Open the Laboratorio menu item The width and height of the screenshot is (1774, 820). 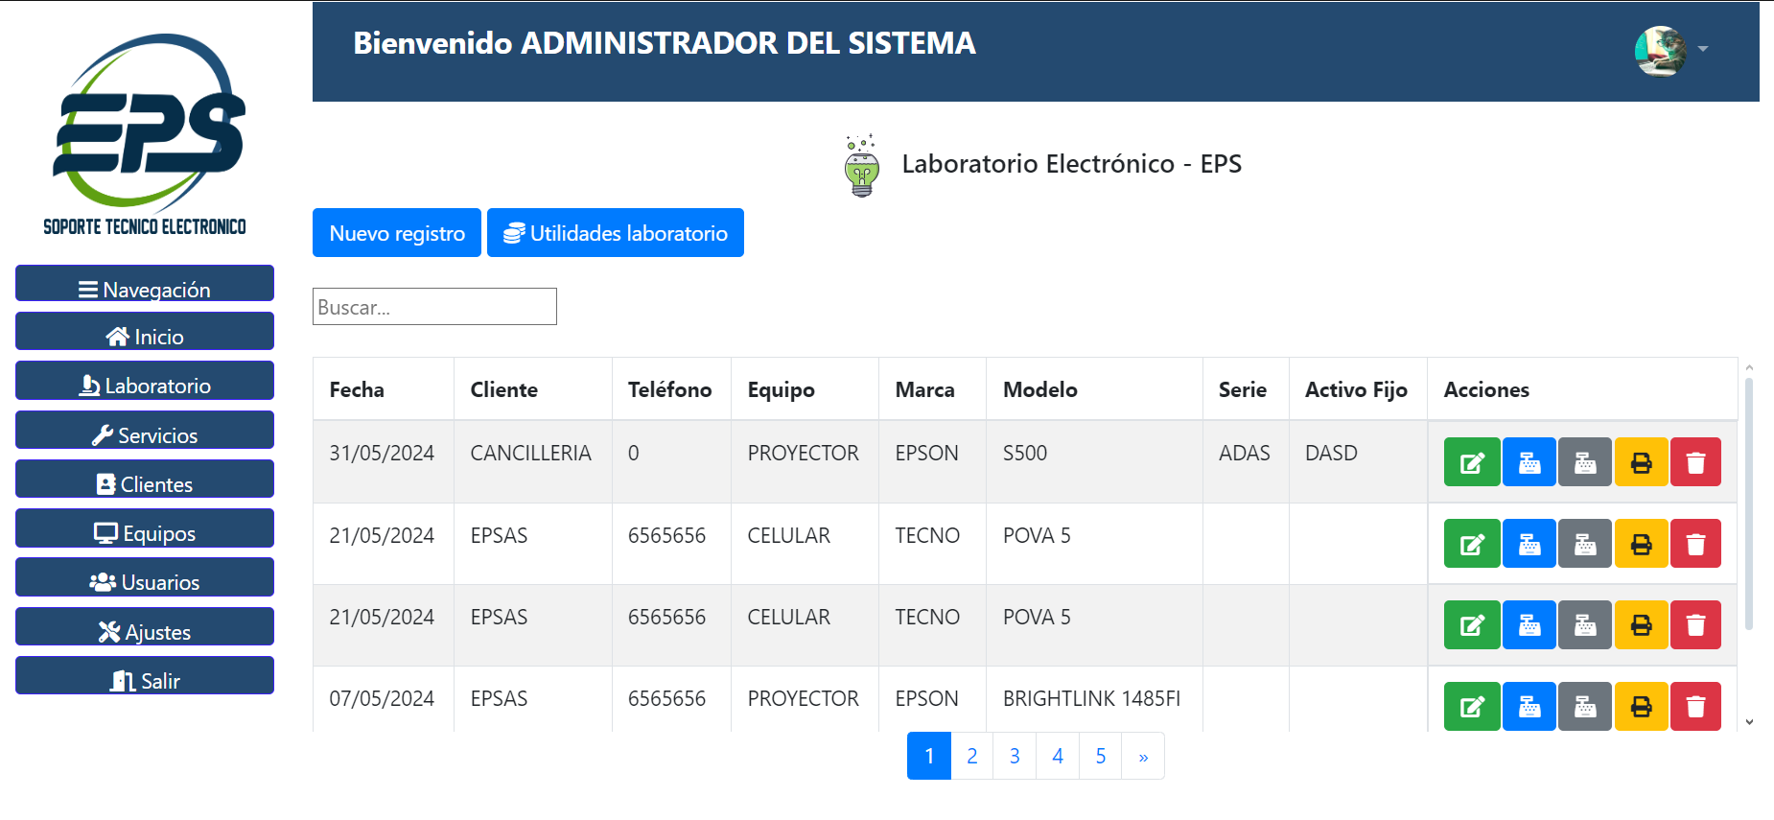(145, 385)
